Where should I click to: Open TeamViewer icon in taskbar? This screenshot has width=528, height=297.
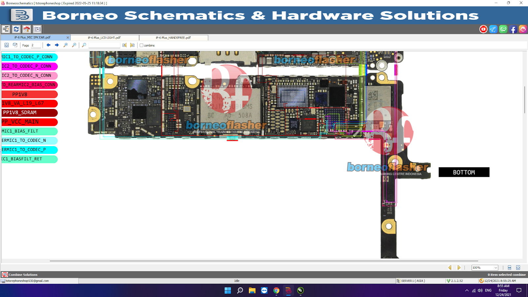pos(264,290)
